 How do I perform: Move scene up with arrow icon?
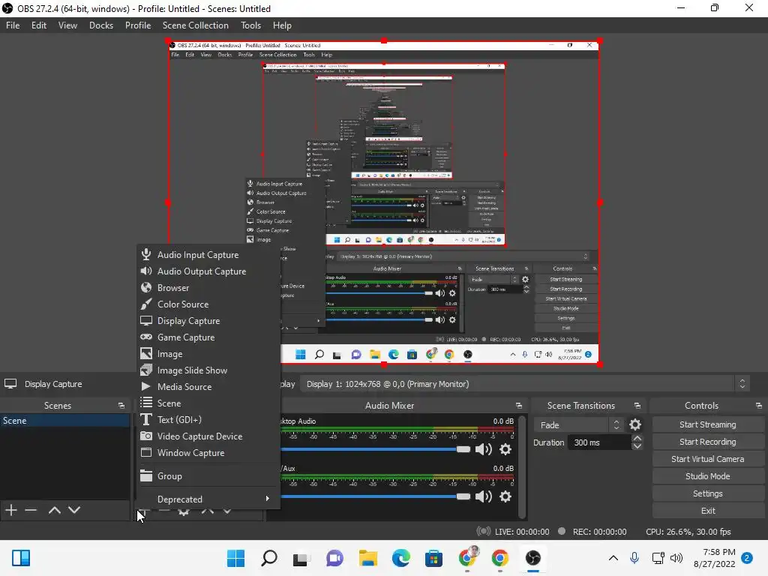pyautogui.click(x=54, y=510)
